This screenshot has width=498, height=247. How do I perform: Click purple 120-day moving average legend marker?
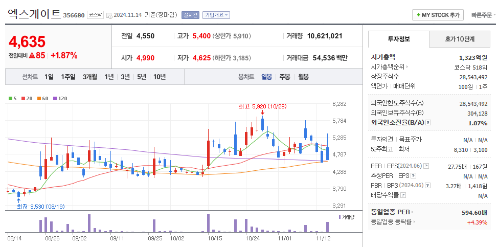click(x=55, y=99)
